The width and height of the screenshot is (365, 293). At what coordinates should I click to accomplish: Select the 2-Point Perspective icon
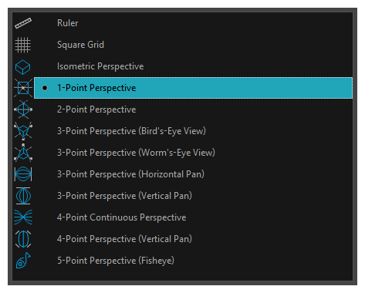click(x=23, y=109)
